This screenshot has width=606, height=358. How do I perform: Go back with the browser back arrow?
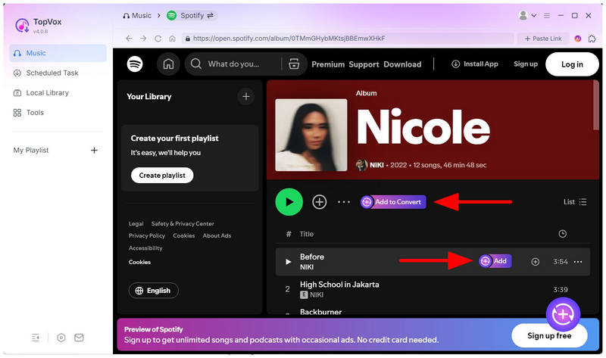point(129,39)
